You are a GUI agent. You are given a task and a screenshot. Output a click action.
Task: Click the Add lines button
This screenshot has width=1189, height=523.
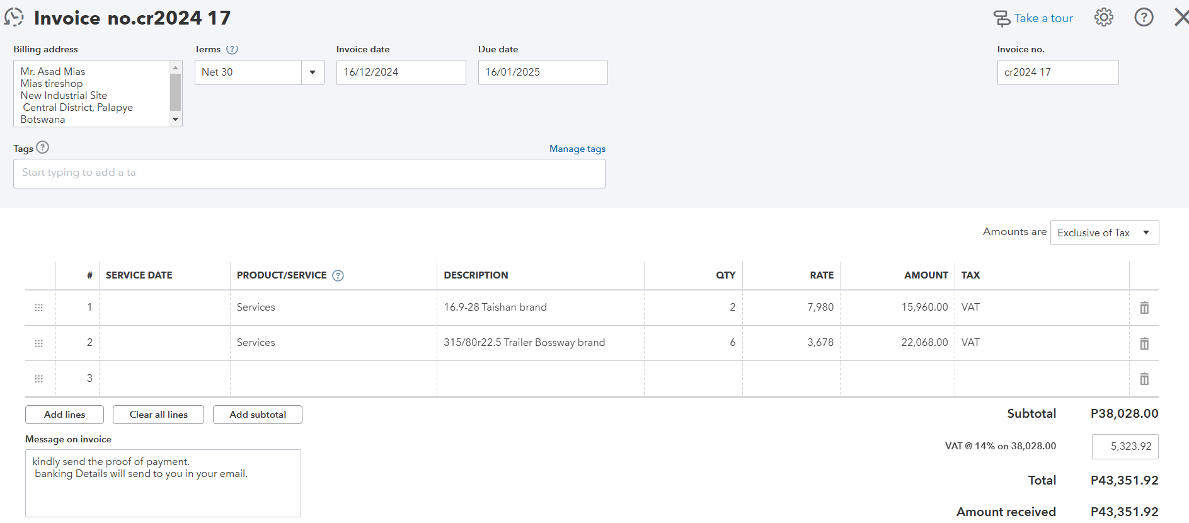point(64,415)
